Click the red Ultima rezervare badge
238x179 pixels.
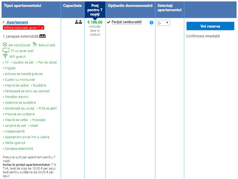(23, 28)
